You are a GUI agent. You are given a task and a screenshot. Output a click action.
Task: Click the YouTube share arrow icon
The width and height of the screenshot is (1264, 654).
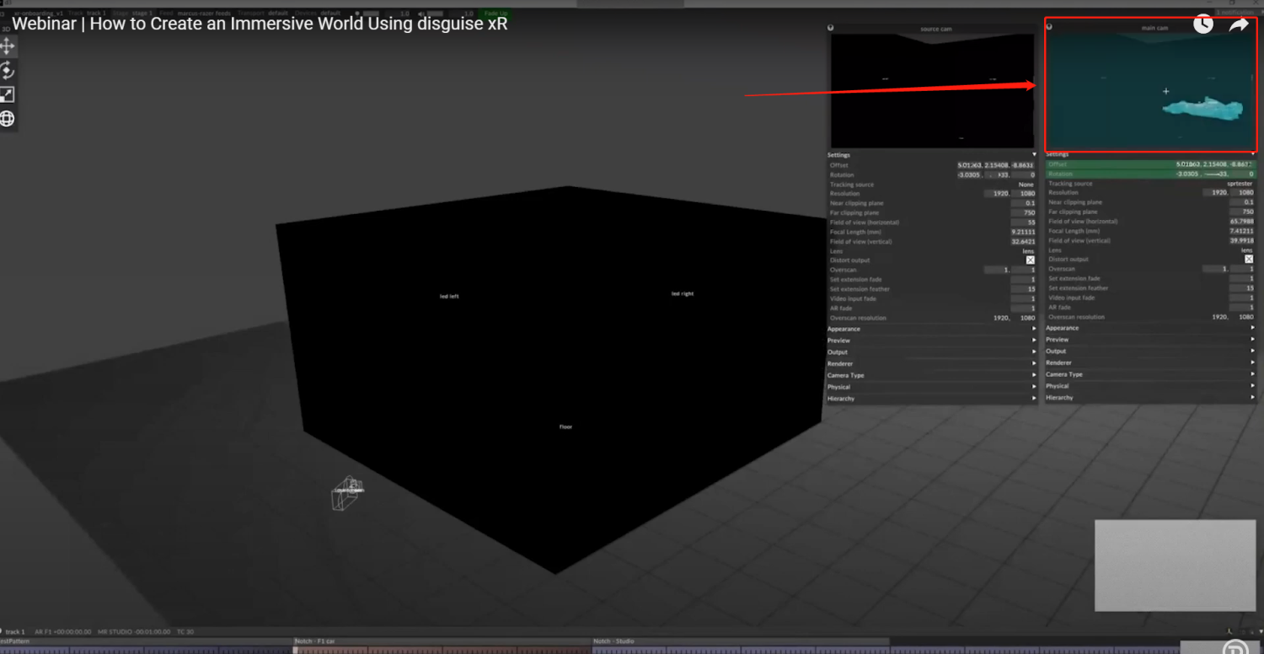[1238, 24]
